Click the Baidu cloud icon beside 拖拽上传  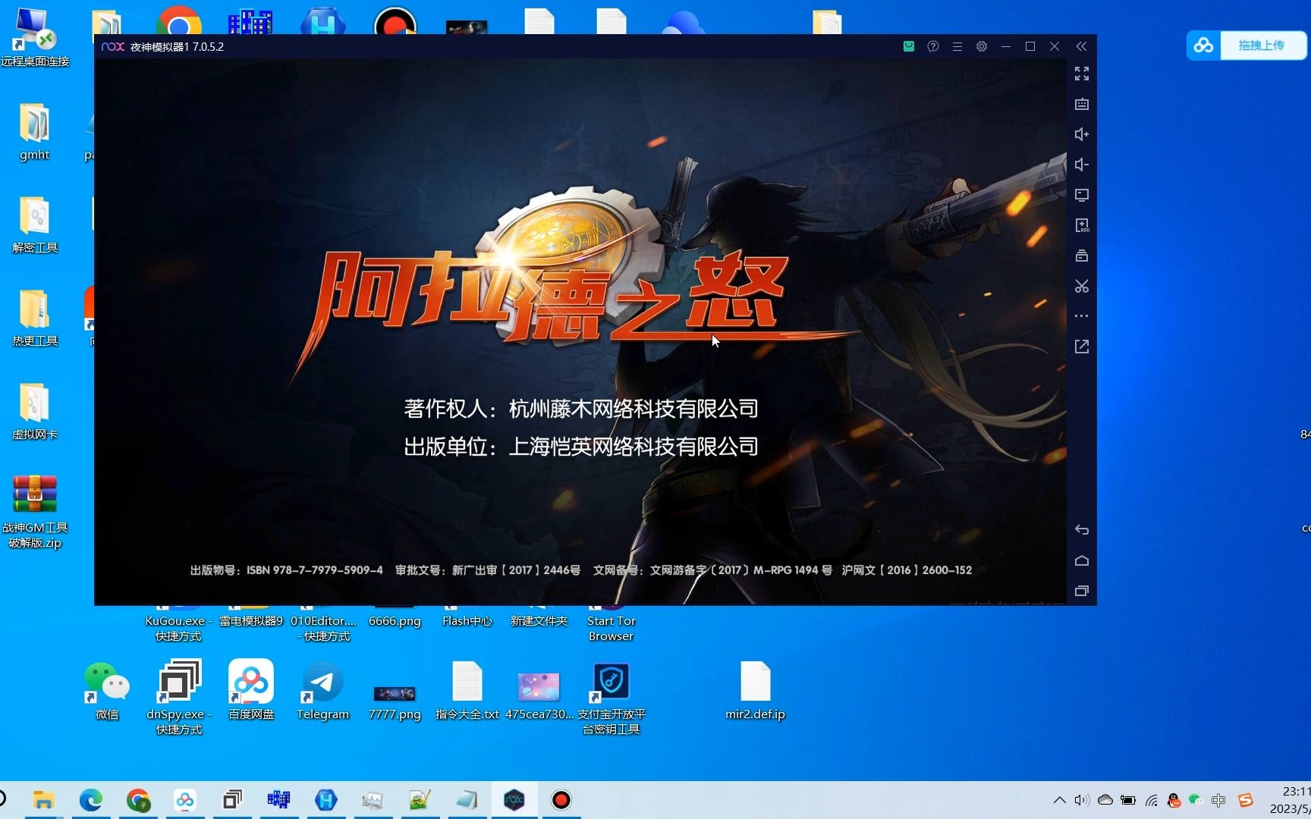pos(1204,45)
